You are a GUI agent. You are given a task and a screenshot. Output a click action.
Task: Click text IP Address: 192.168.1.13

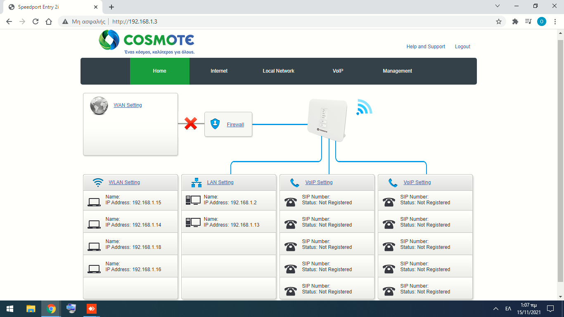tap(232, 225)
